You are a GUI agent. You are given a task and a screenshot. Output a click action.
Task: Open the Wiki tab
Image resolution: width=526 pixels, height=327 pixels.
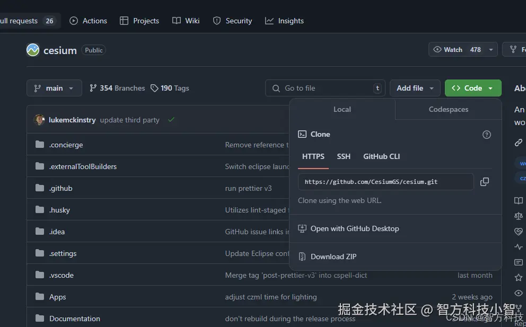[186, 21]
